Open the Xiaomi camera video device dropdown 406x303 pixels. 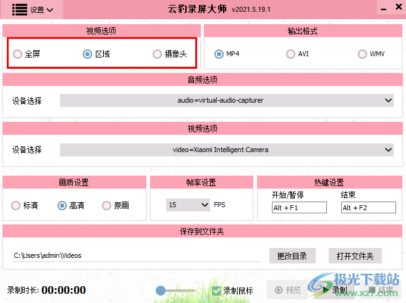[227, 150]
